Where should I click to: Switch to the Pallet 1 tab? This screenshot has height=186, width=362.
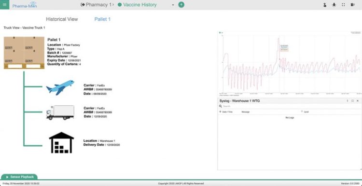(x=102, y=19)
